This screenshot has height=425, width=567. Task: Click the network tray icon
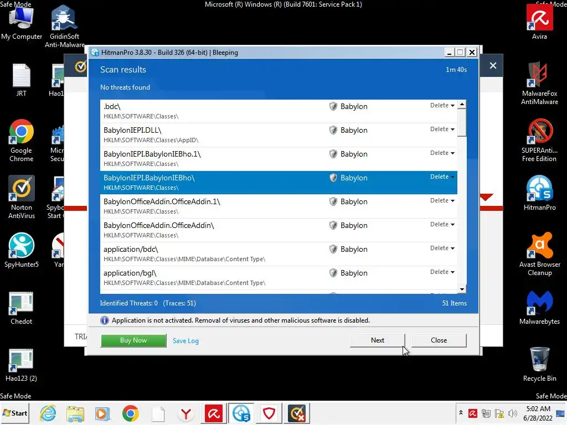(486, 413)
